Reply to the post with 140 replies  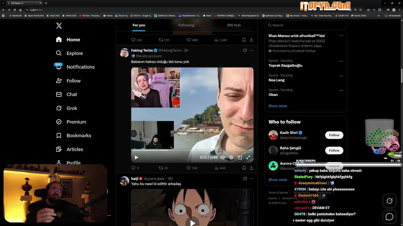[136, 40]
